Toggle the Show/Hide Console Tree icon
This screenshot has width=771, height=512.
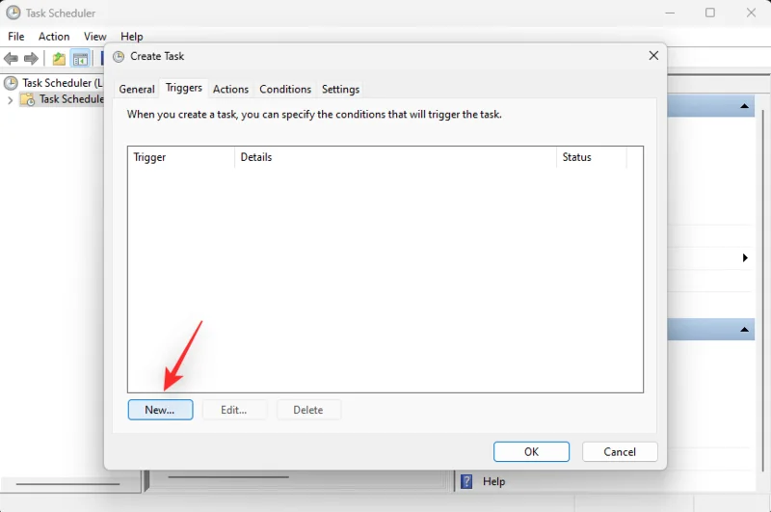click(80, 59)
